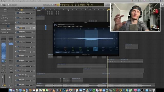
Task: Open the Mixer button in control bar
Action: coord(14,5)
